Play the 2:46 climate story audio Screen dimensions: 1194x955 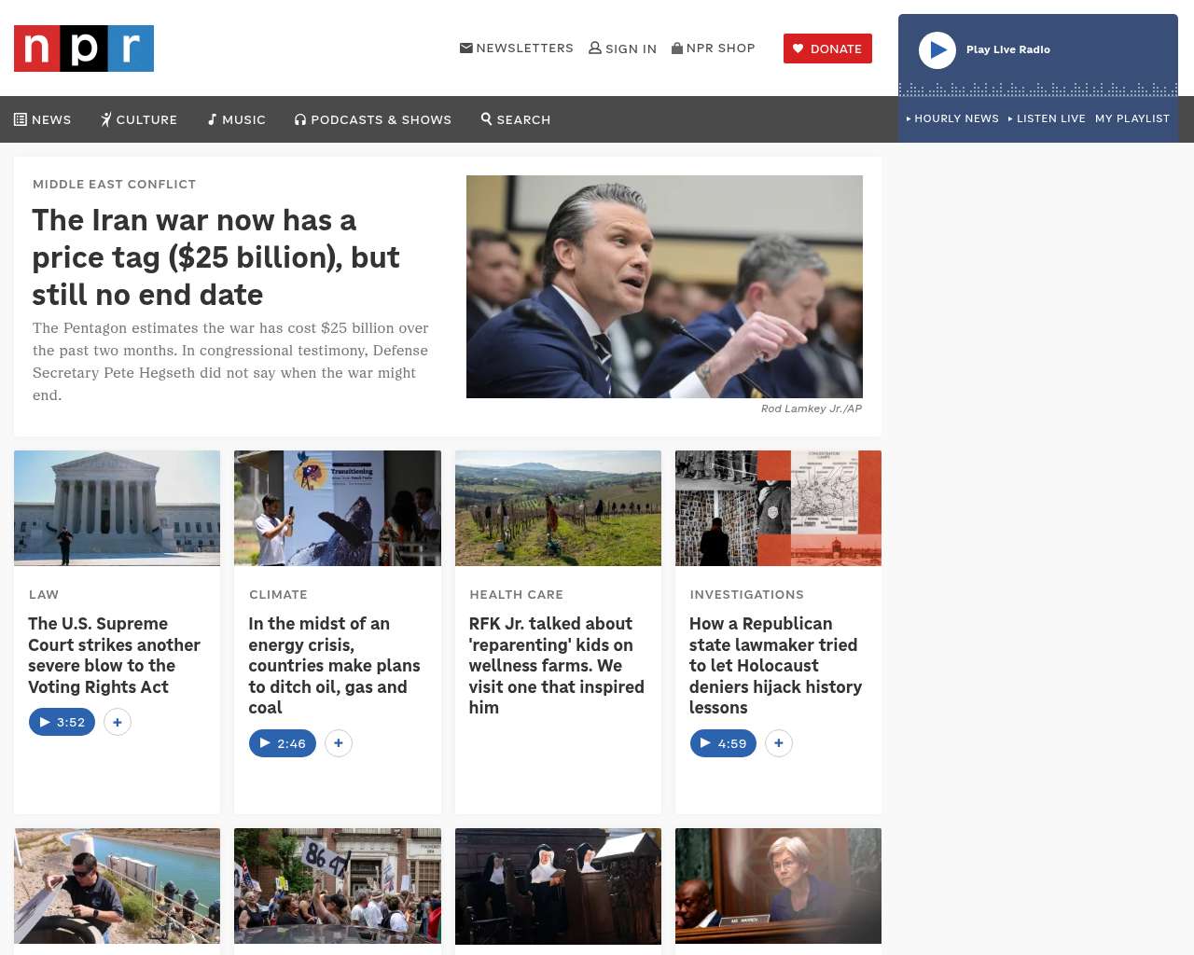click(283, 743)
